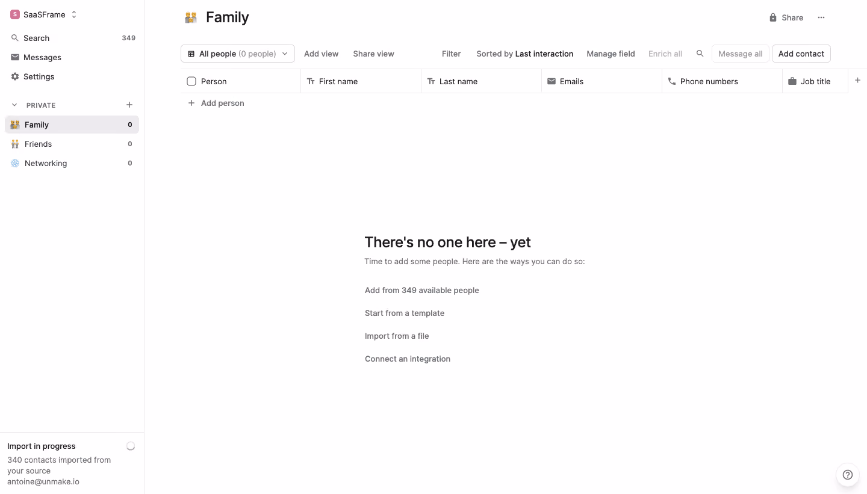Click the Person column header label
The image size is (867, 494).
[214, 81]
